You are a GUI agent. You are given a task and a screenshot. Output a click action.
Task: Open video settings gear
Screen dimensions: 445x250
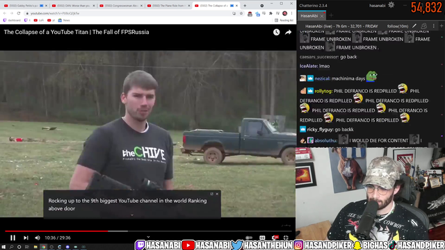coord(275,237)
